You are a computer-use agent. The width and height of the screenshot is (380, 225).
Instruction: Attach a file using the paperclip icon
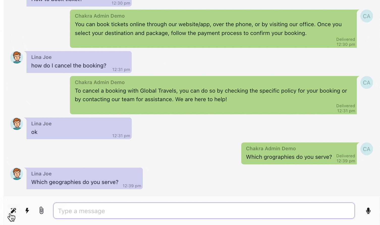(x=41, y=210)
